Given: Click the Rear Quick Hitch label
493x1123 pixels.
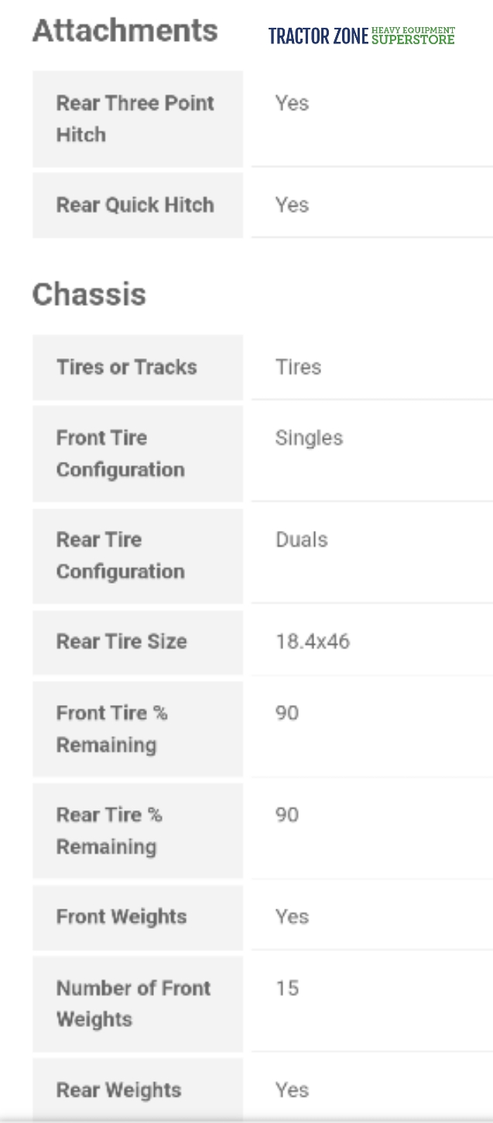Looking at the screenshot, I should coord(135,205).
